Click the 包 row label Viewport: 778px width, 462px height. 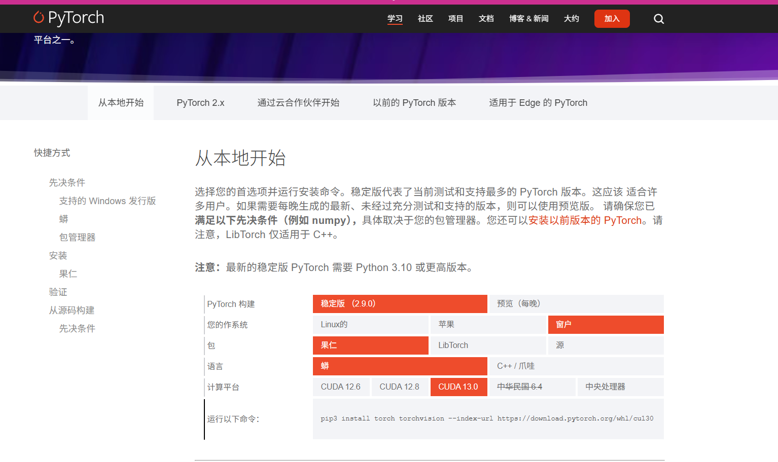click(x=211, y=345)
